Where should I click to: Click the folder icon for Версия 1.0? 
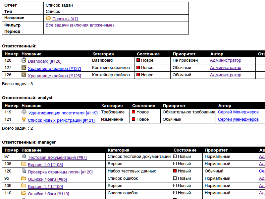point(24,164)
